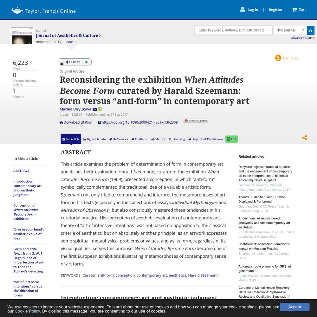Open the Citations tab
Image resolution: width=317 pixels, height=317 pixels.
(x=139, y=139)
